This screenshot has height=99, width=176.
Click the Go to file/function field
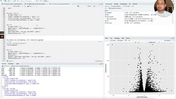click(x=27, y=1)
